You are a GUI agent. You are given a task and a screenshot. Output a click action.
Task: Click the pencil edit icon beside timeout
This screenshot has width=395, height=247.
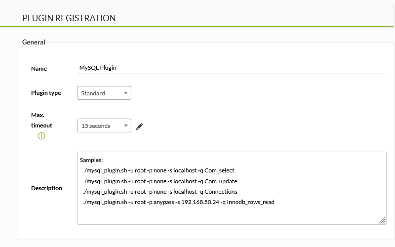139,126
